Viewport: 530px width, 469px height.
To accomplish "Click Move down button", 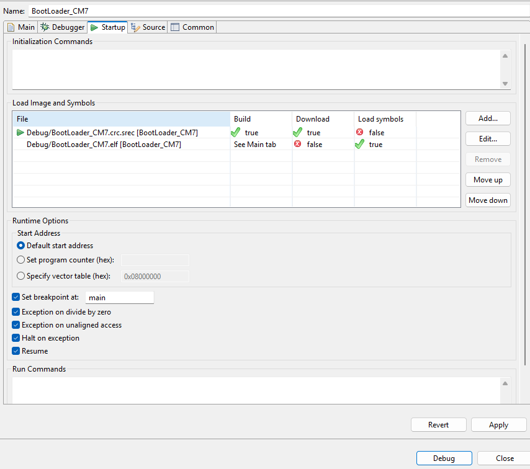I will pos(488,200).
